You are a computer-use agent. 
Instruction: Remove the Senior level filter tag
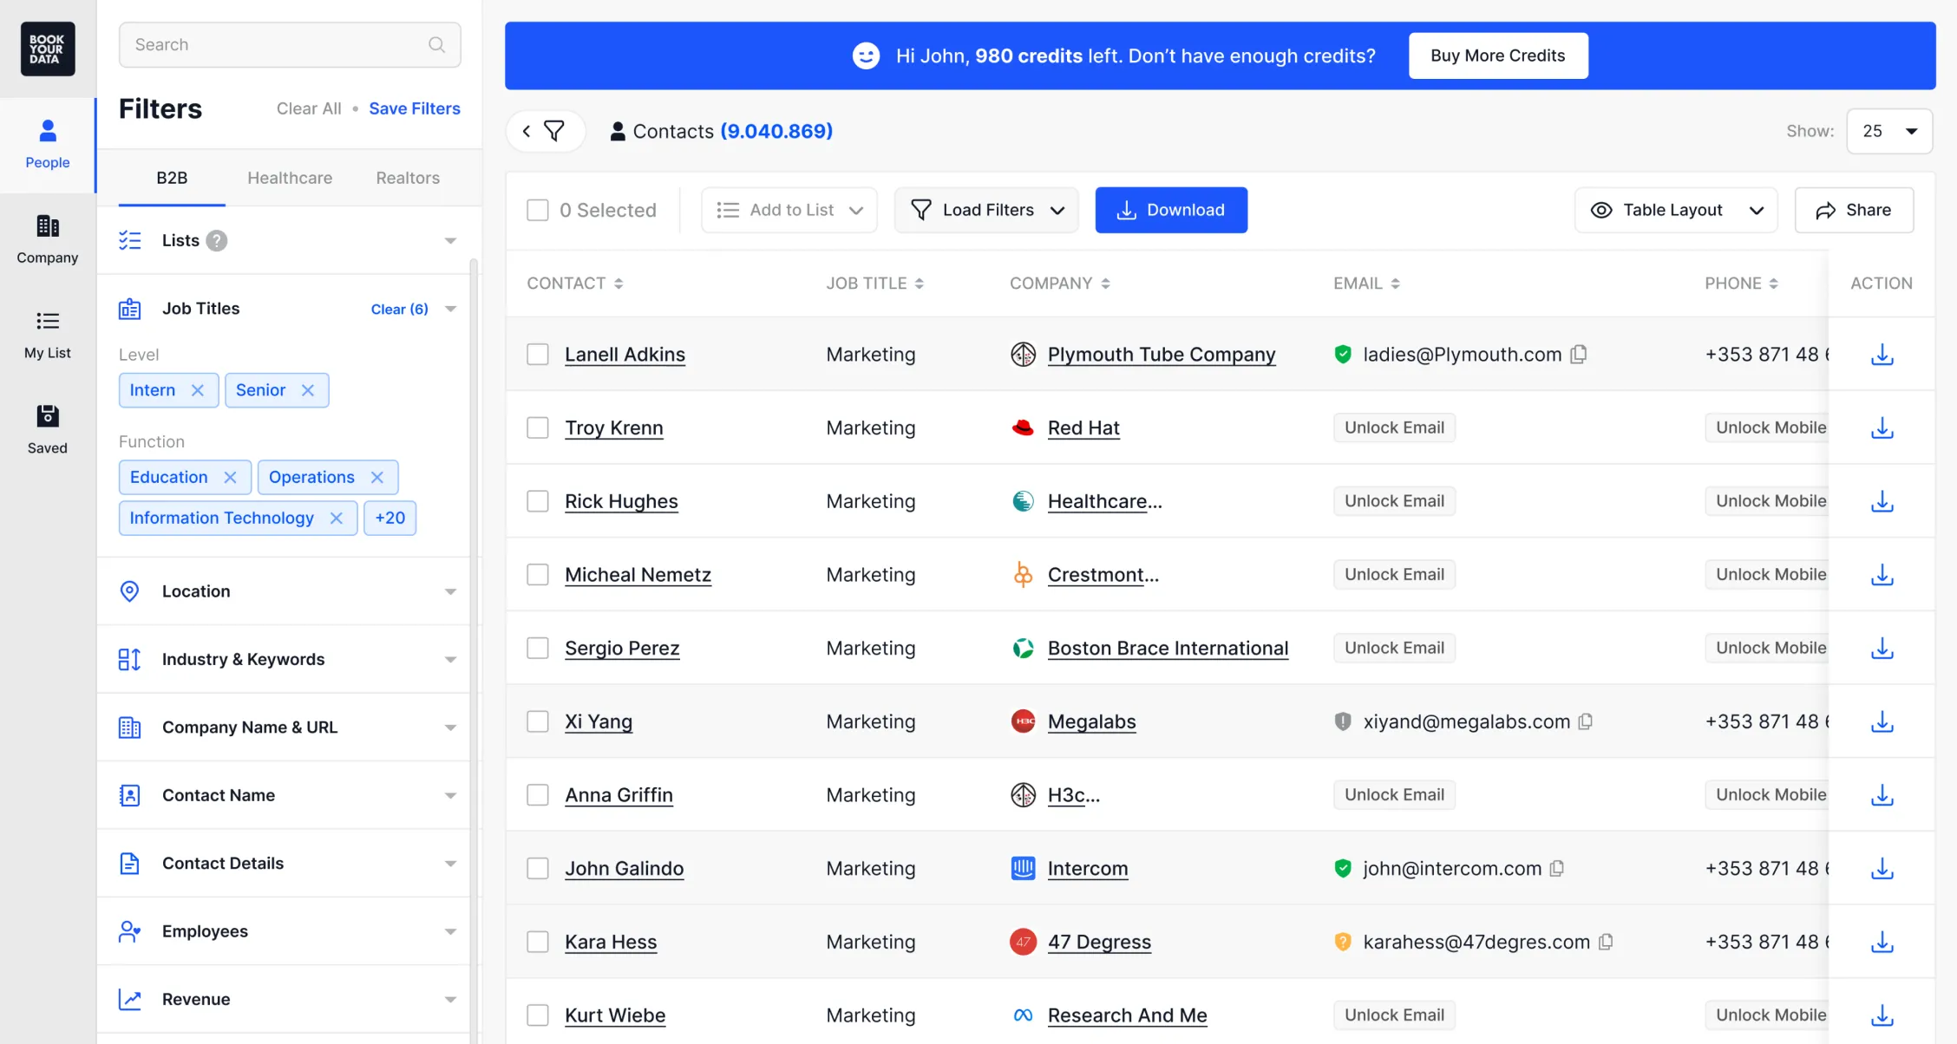click(x=307, y=390)
